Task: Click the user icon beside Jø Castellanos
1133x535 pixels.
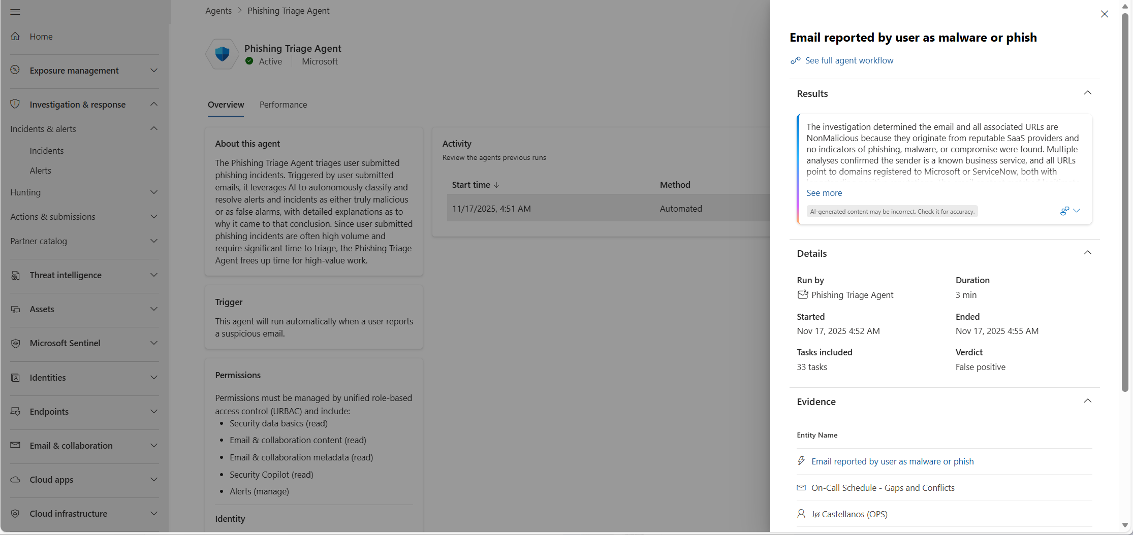Action: click(801, 514)
